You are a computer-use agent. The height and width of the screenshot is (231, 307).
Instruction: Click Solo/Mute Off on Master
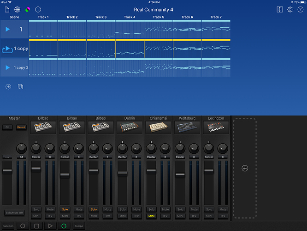(14, 213)
